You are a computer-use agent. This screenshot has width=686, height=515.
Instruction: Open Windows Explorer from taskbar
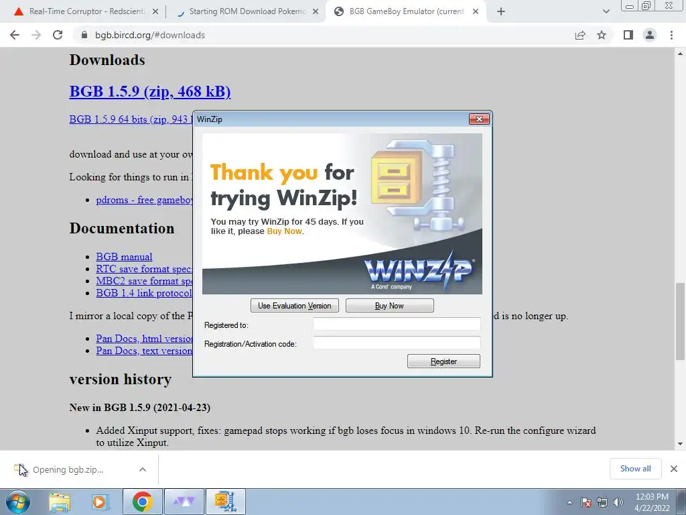[x=60, y=502]
